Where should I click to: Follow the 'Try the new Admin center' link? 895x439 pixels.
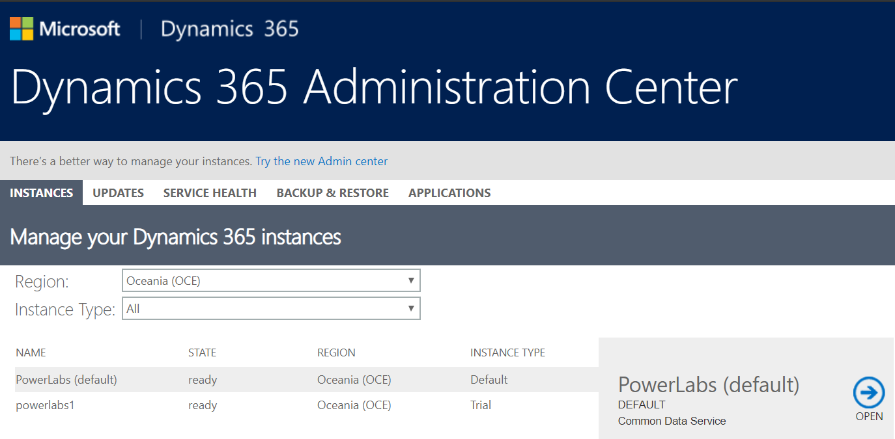(321, 161)
